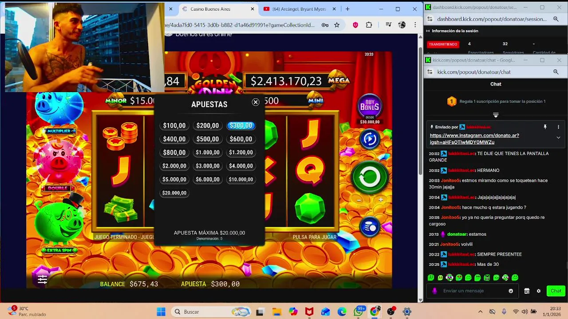Choose the $6.000,00 bet option

(x=208, y=179)
